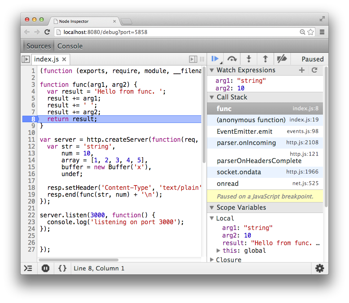
Task: Step over next function call
Action: coord(232,59)
